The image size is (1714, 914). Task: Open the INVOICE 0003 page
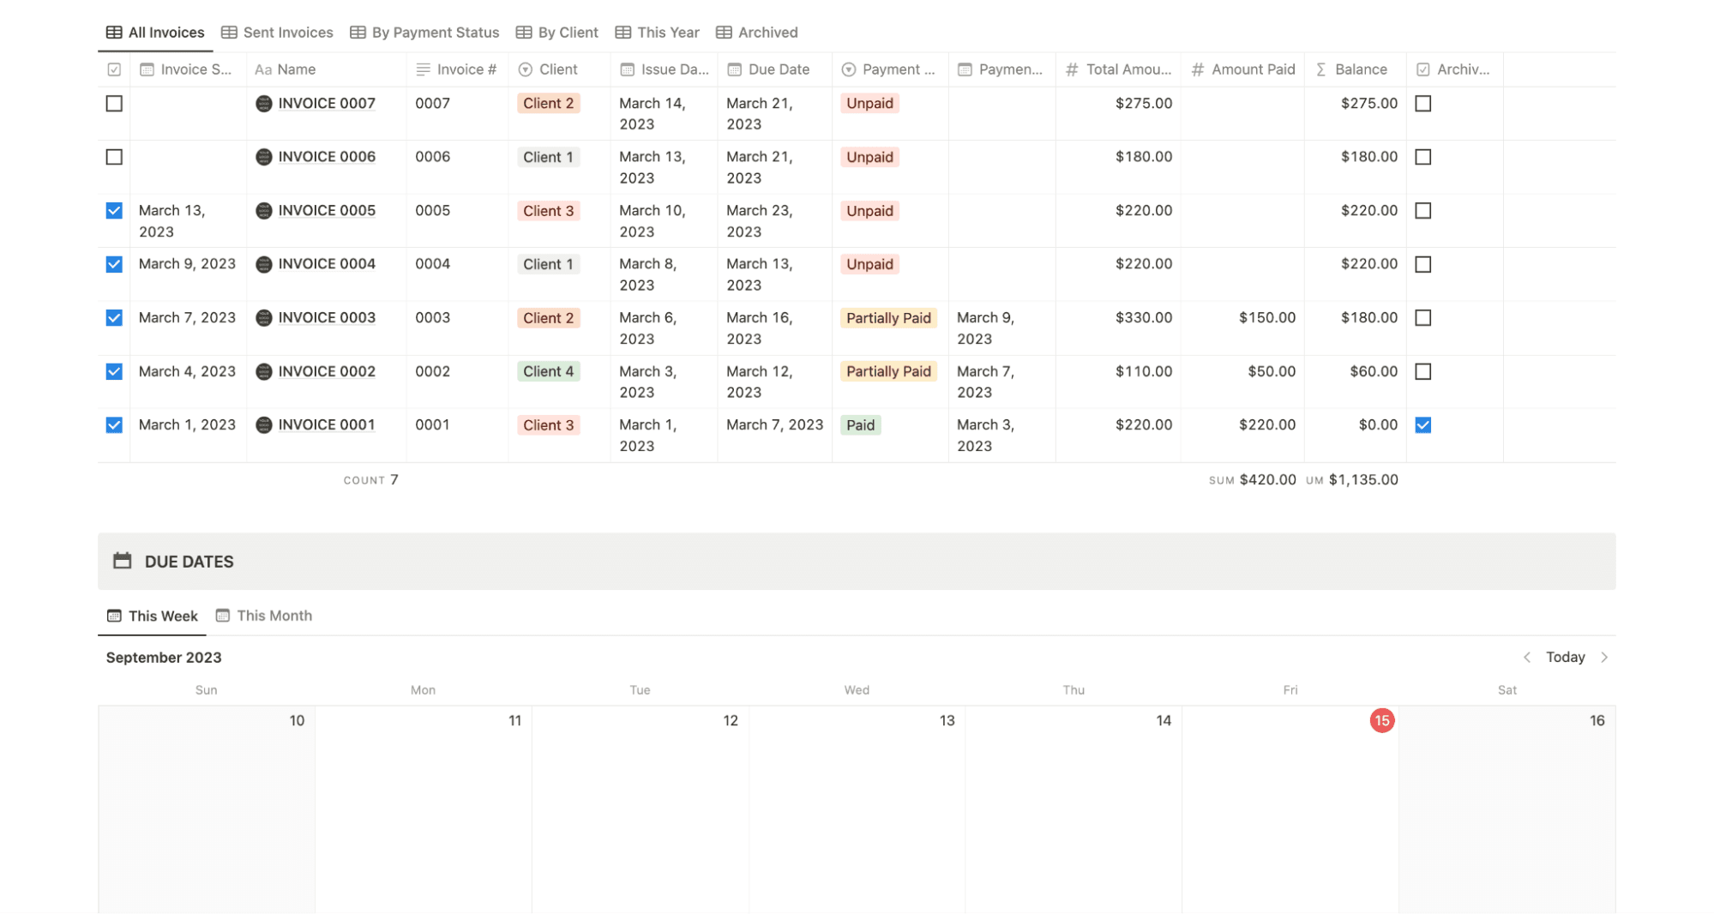pos(326,317)
